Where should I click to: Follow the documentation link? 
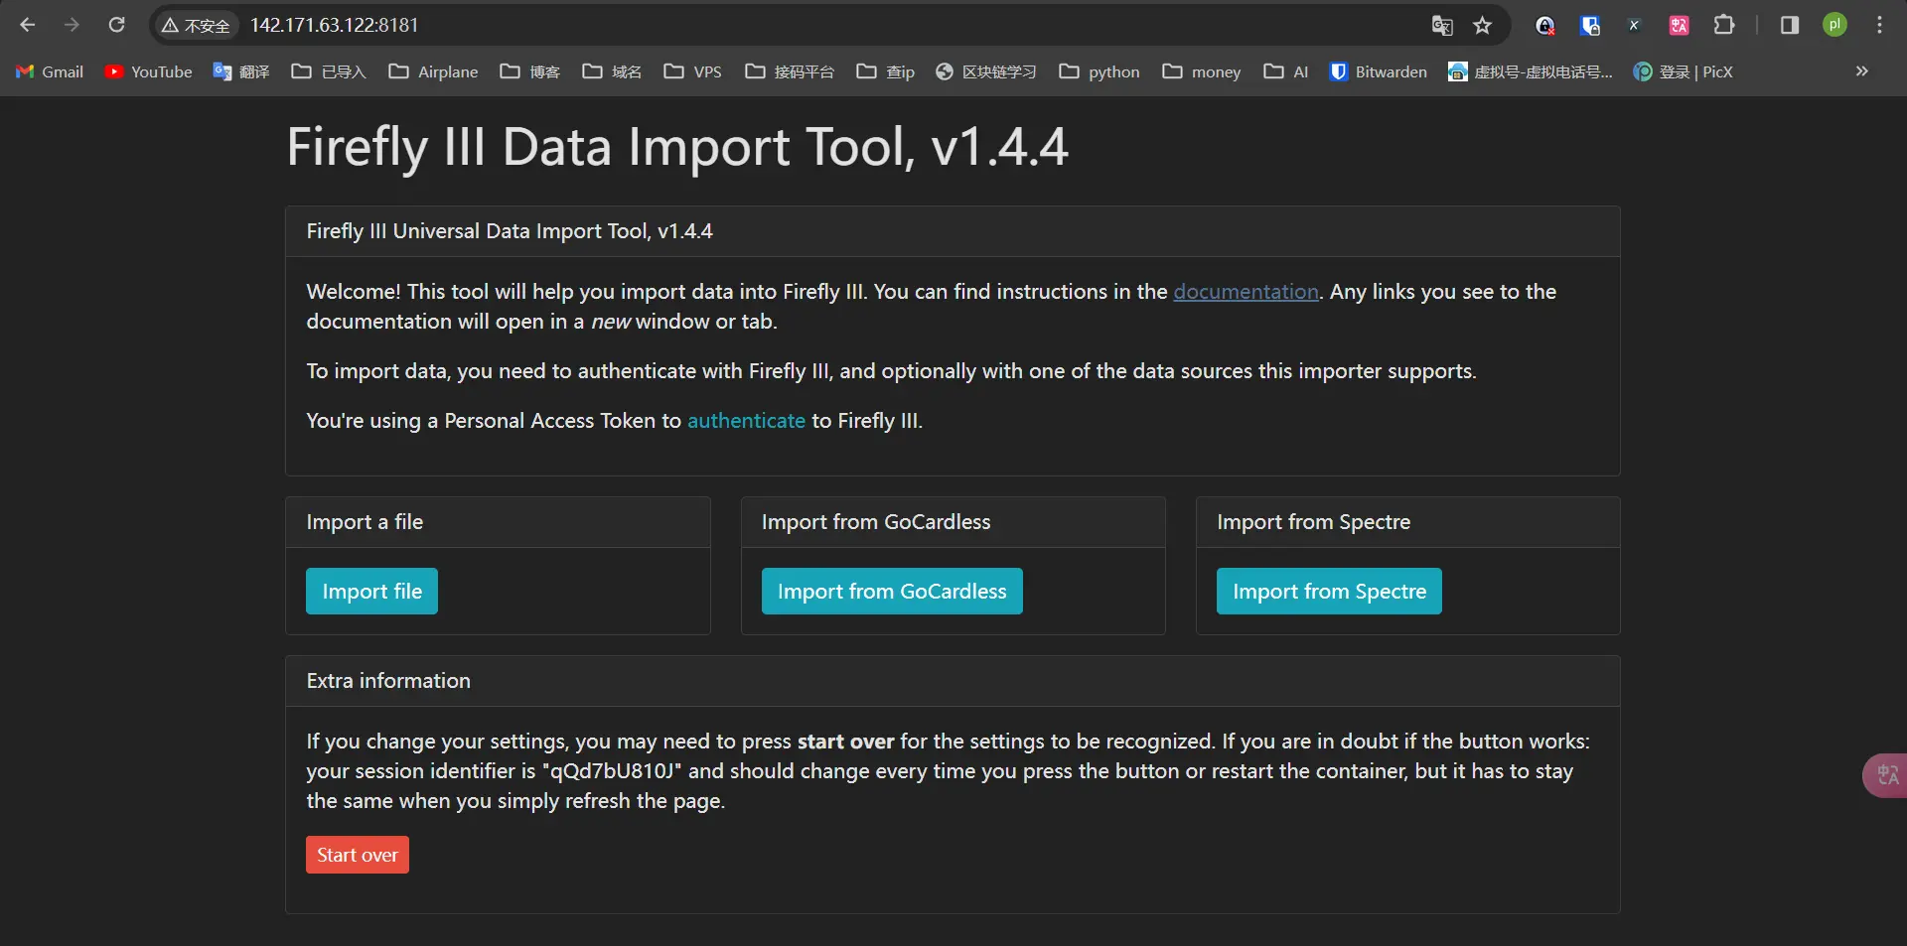coord(1246,292)
